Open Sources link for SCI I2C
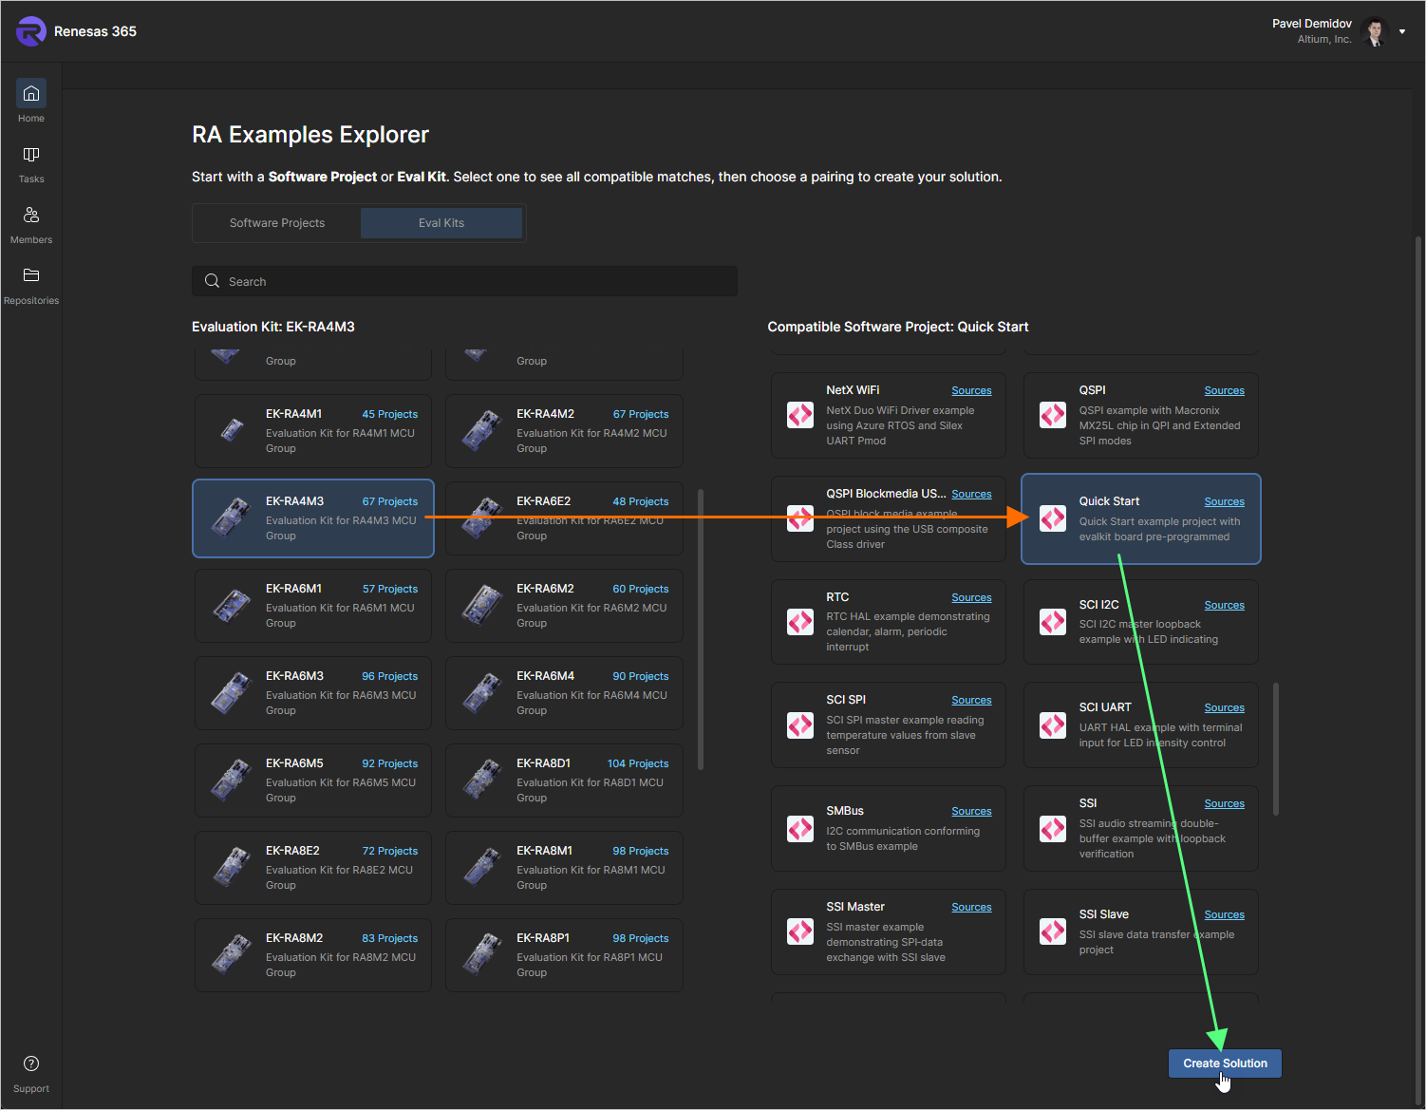Viewport: 1426px width, 1110px height. (x=1224, y=605)
